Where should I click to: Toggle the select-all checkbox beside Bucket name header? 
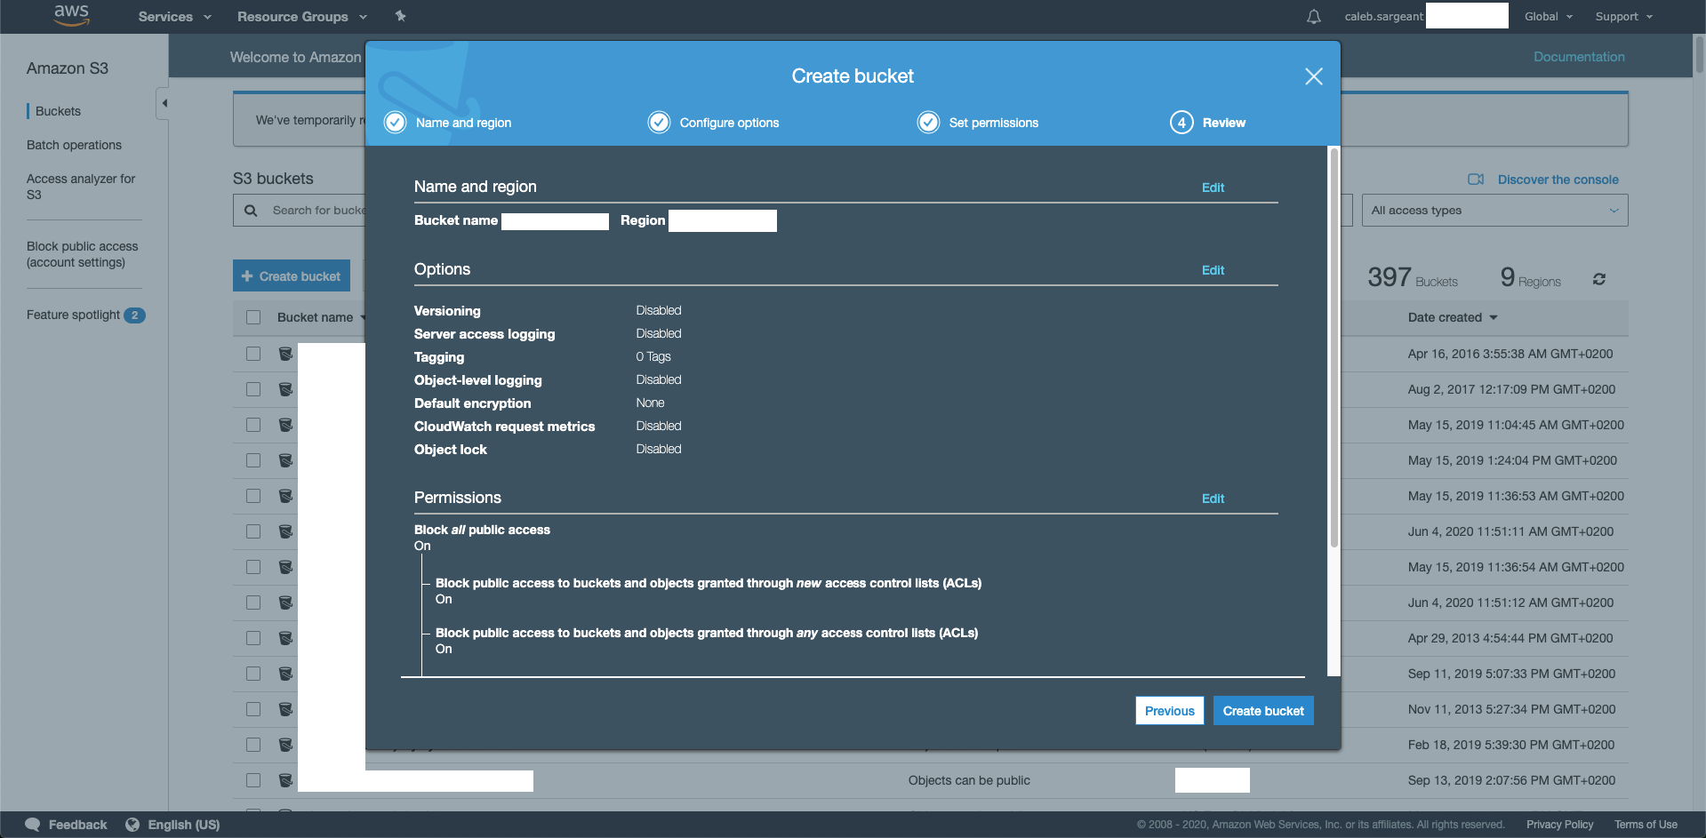[x=253, y=317]
